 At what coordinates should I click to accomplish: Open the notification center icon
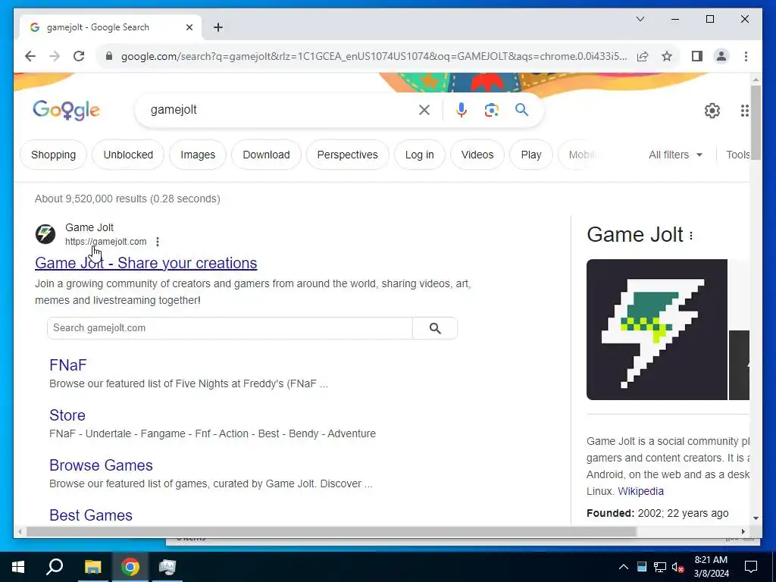point(751,567)
